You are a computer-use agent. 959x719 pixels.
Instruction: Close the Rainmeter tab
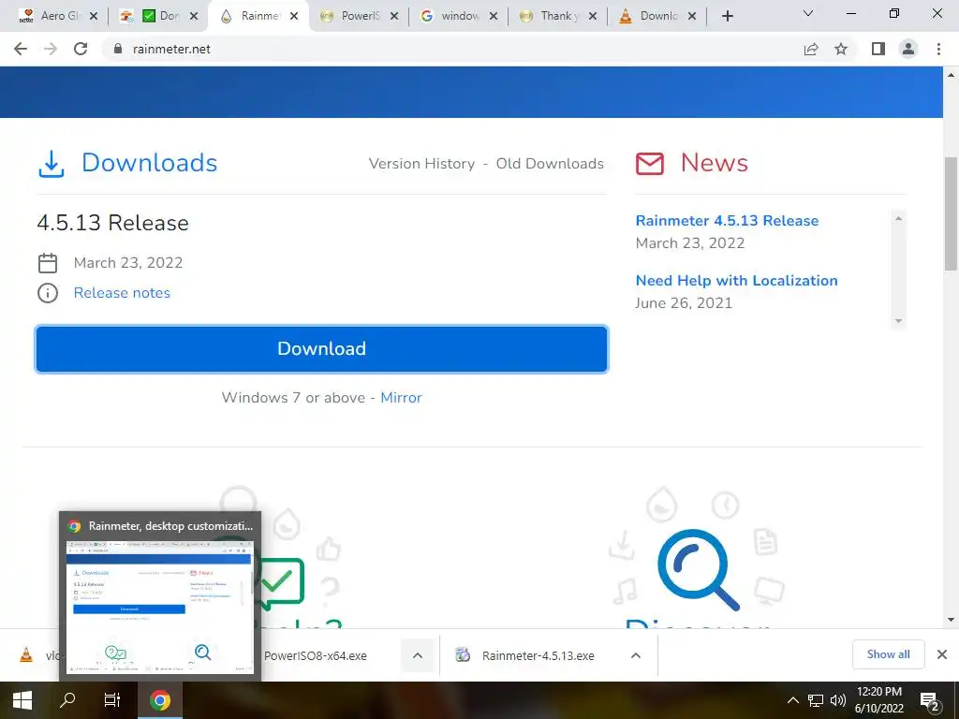(x=294, y=16)
